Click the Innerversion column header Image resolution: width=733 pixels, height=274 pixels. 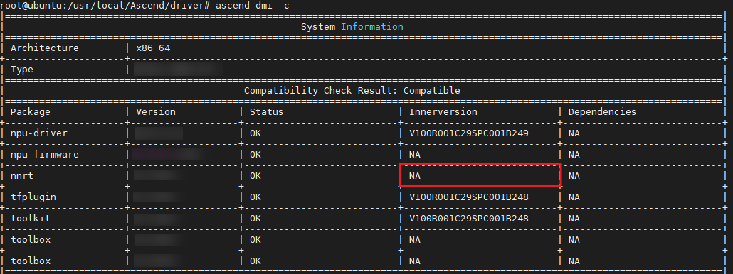pyautogui.click(x=443, y=112)
